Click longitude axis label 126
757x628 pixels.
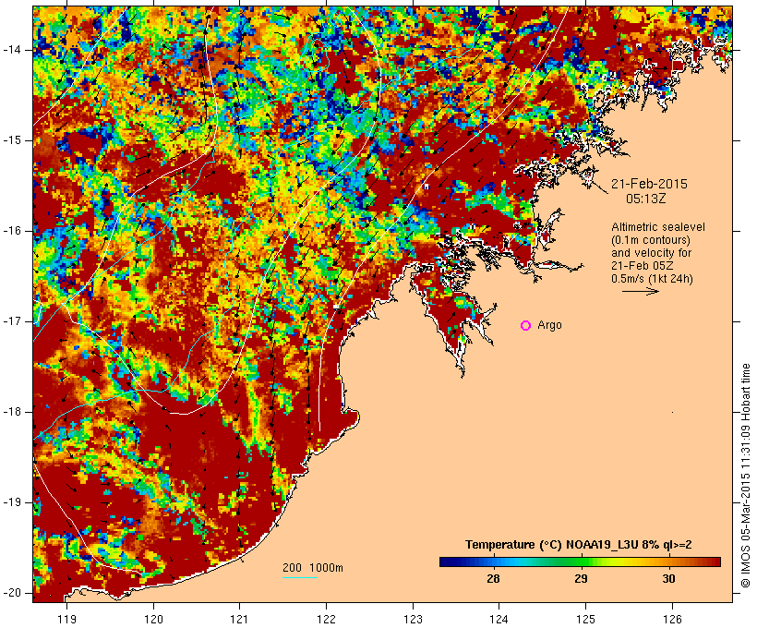click(x=672, y=620)
